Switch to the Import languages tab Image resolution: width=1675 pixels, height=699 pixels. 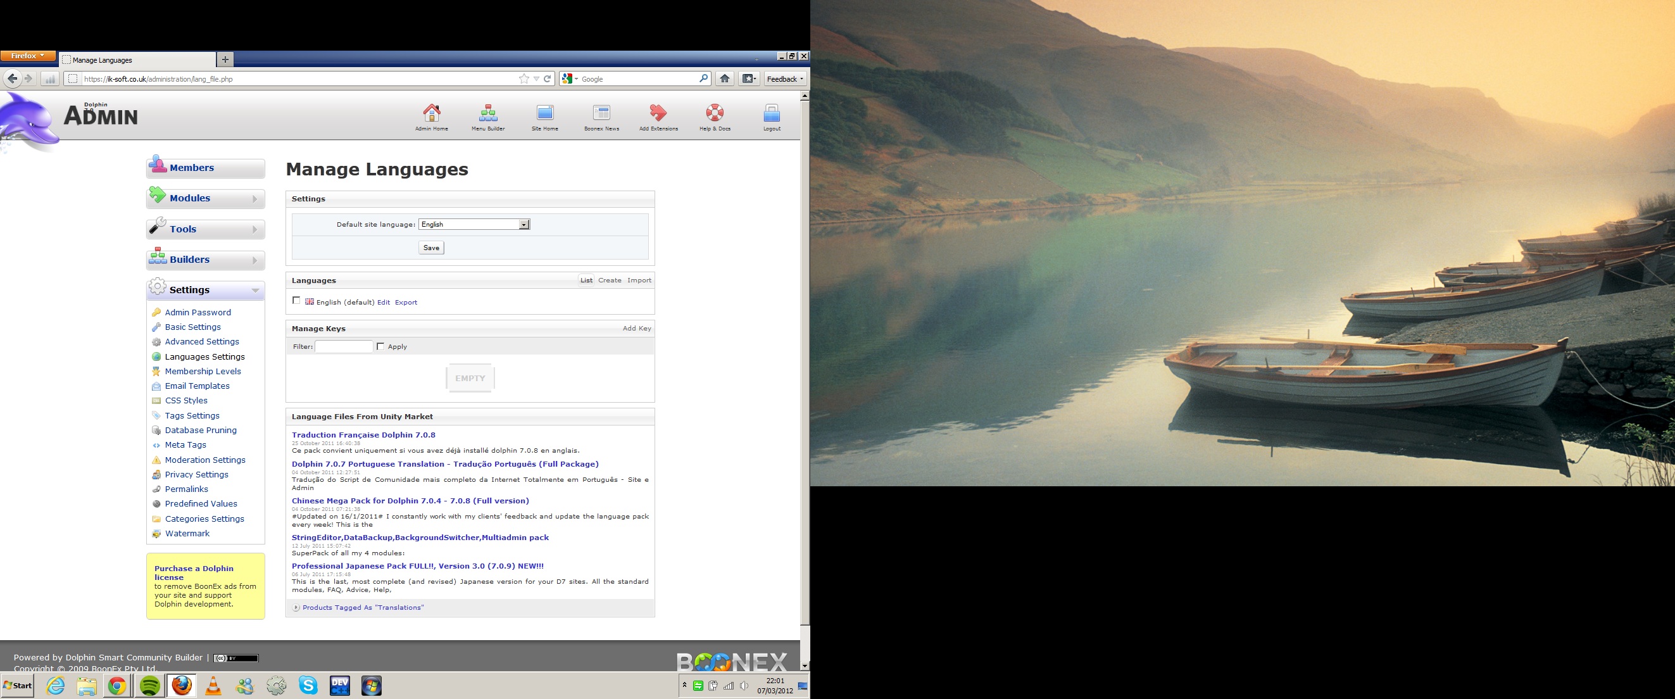tap(639, 280)
